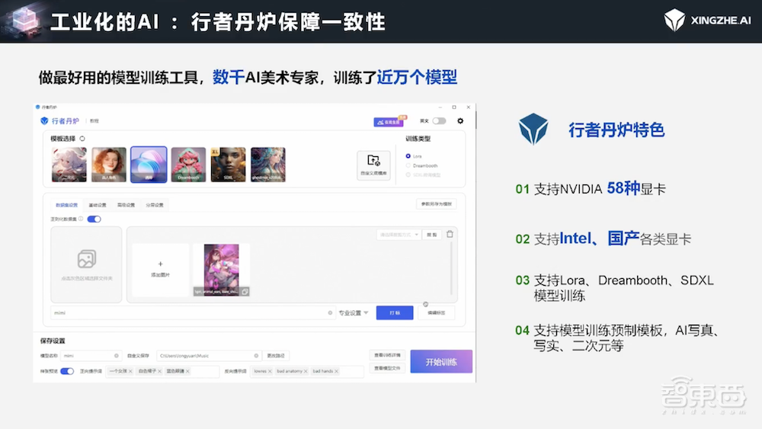Switch to the 分层设置 tab
The width and height of the screenshot is (762, 429).
click(x=155, y=205)
